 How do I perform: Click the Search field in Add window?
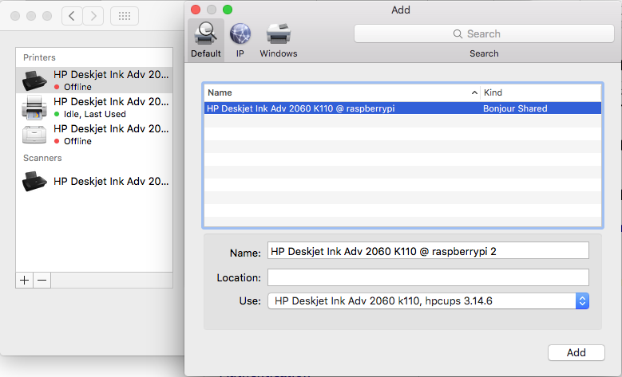(x=484, y=33)
